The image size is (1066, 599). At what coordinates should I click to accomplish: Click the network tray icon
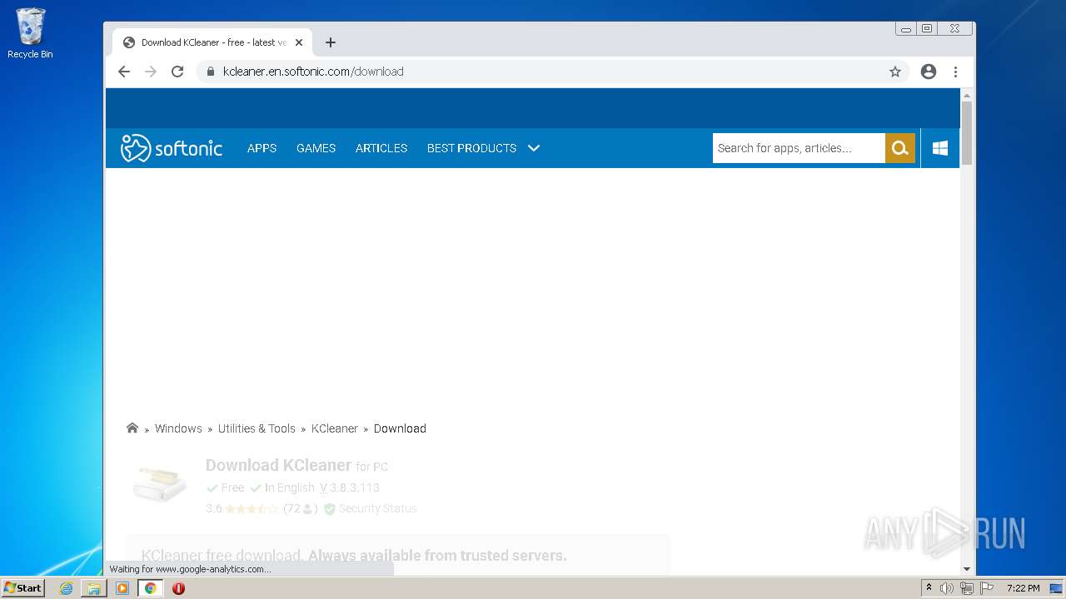(967, 588)
